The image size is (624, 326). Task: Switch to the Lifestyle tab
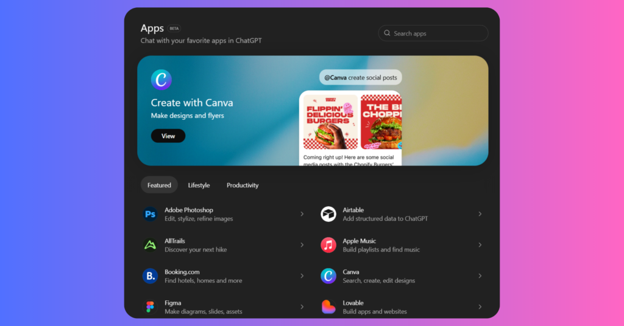click(x=199, y=185)
